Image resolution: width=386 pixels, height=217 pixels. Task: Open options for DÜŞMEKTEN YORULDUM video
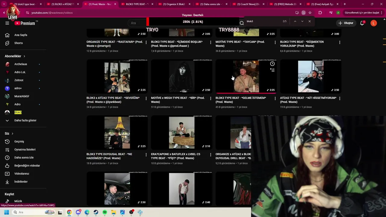tap(340, 42)
